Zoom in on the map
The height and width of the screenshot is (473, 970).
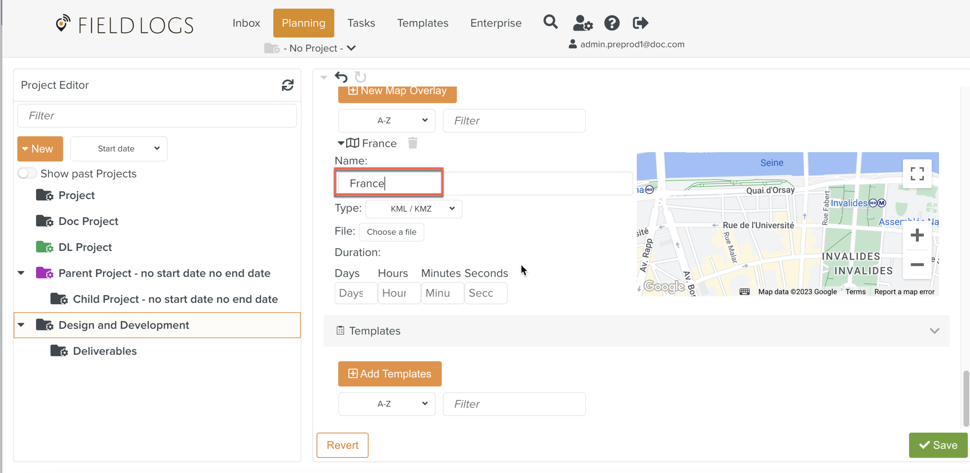(x=917, y=235)
